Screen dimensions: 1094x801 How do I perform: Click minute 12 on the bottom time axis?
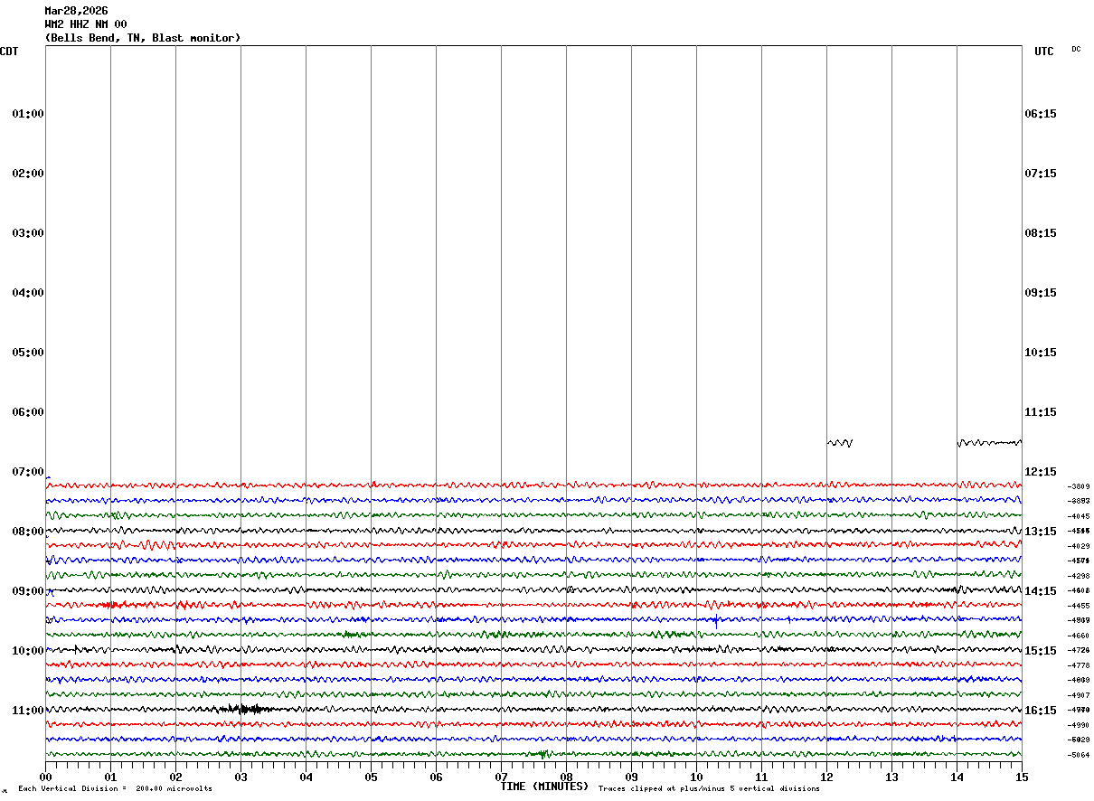826,777
